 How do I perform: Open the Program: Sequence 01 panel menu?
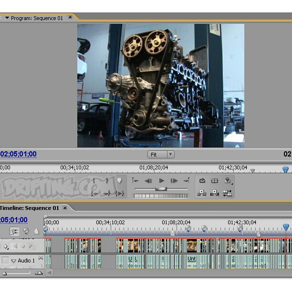[7, 18]
